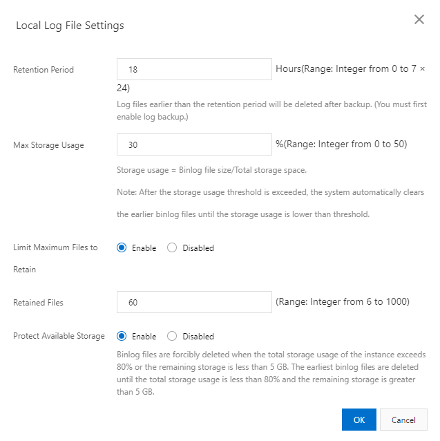Focus the Max Storage Usage percentage field
Image resolution: width=440 pixels, height=441 pixels.
click(x=194, y=144)
